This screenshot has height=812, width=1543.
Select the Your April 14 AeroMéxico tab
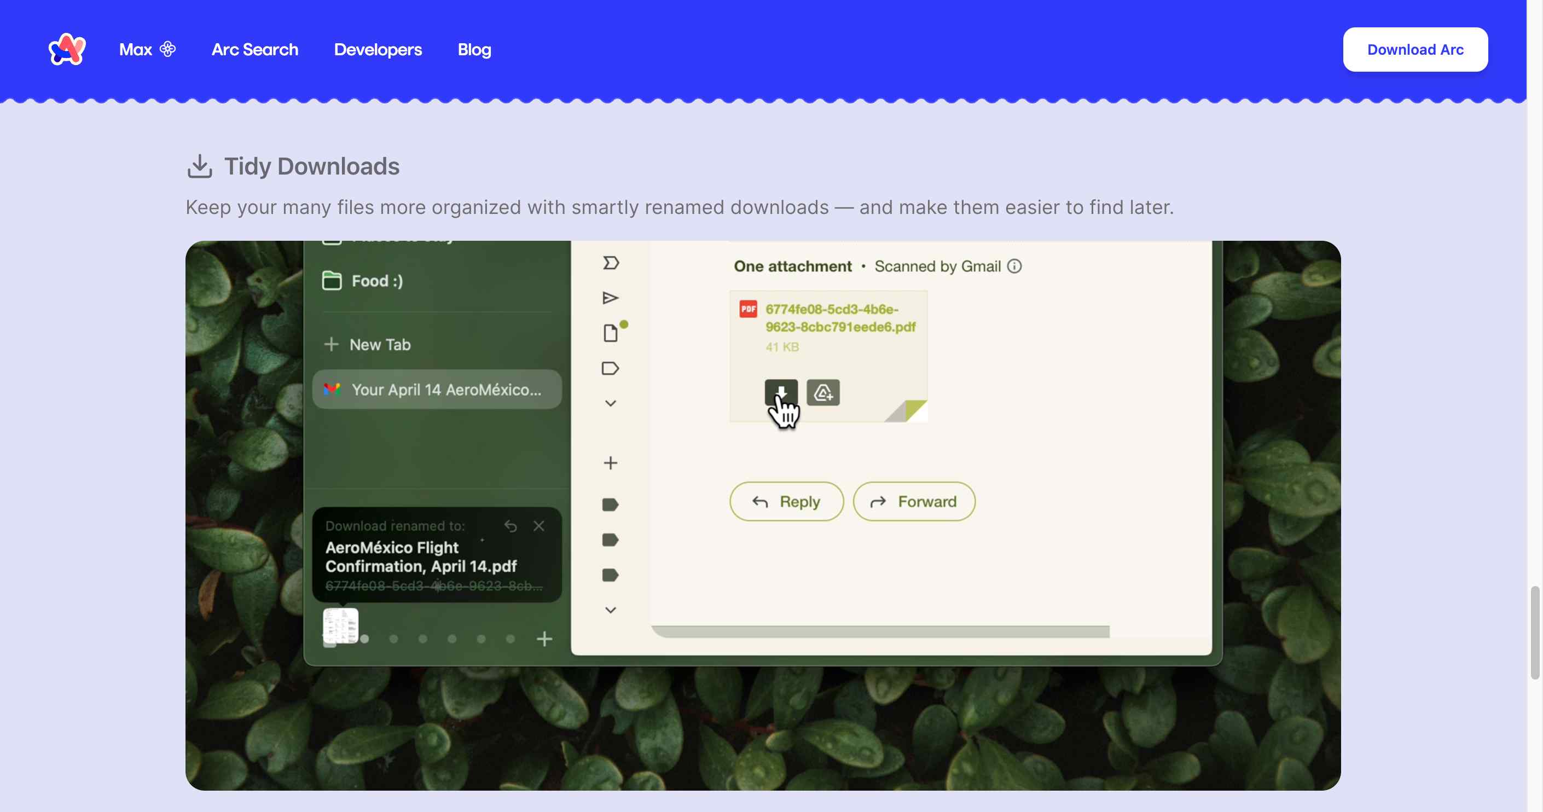click(x=437, y=390)
